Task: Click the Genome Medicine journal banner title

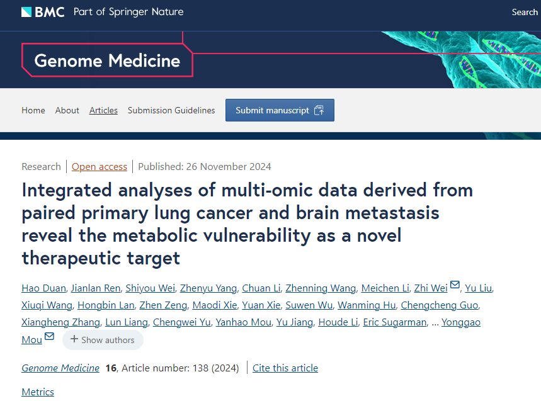Action: pos(107,60)
